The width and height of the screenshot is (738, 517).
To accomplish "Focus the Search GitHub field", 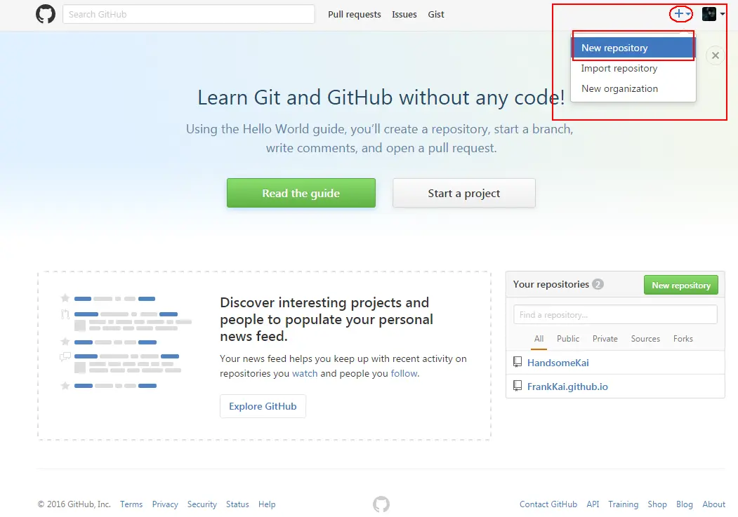I will point(189,14).
